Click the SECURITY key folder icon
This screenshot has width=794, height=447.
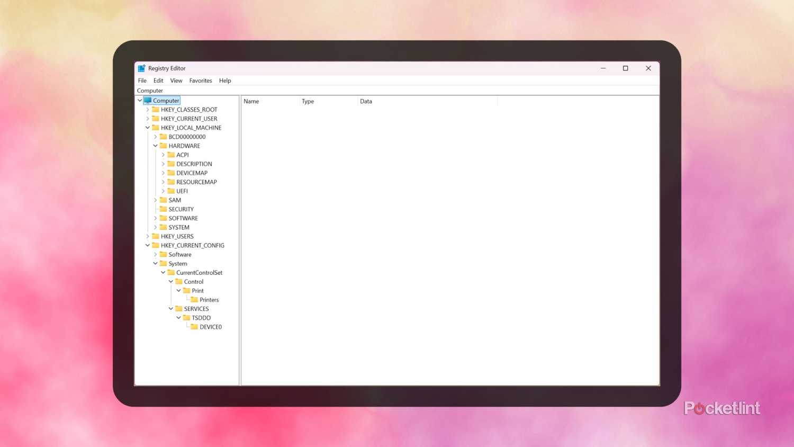pos(163,209)
